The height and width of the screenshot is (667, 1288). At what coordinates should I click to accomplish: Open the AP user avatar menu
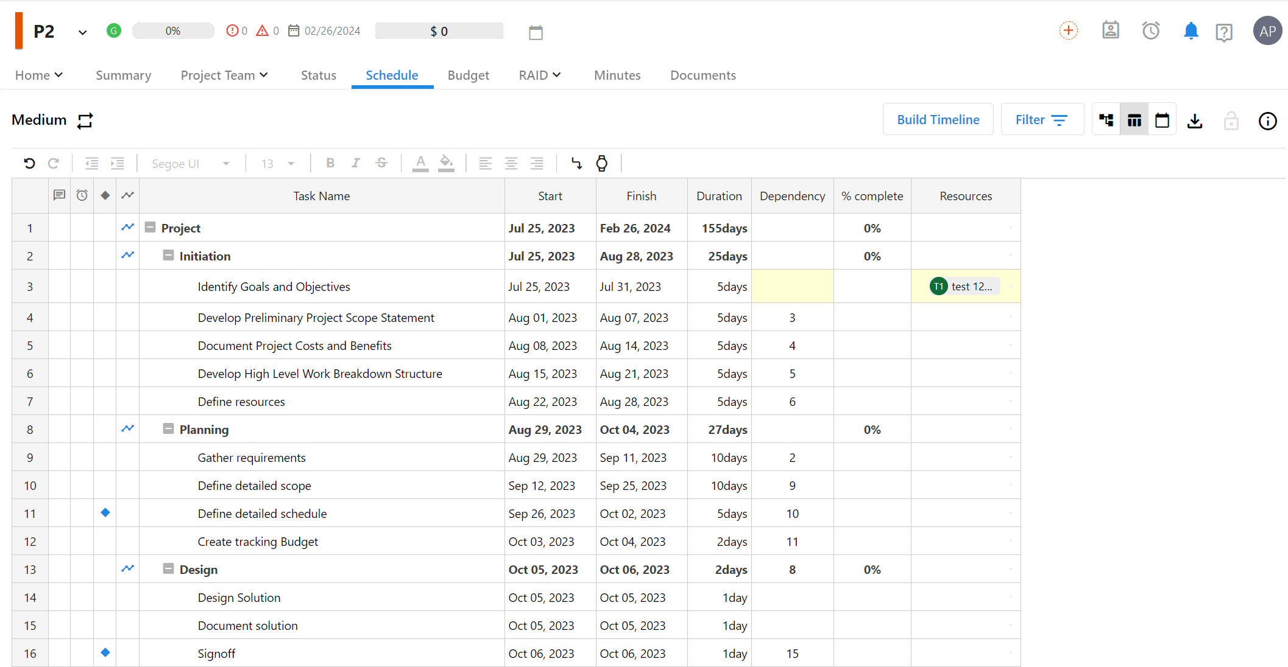click(1268, 30)
